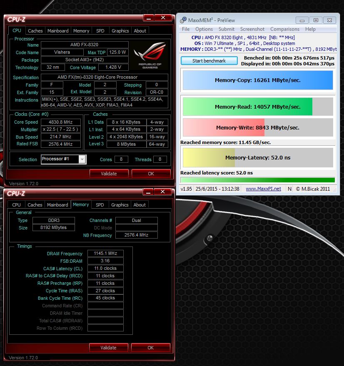This screenshot has height=366, width=344.
Task: Open the MaxxMEM Screenshot menu
Action: tap(252, 29)
